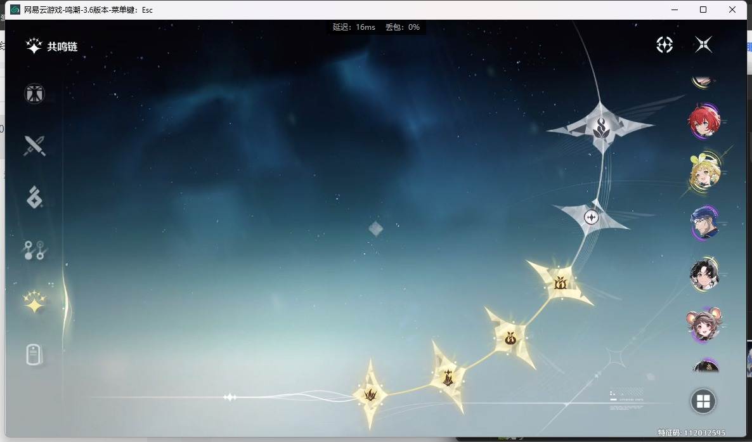
Task: Select the blonde character with yellow bow
Action: (x=704, y=172)
